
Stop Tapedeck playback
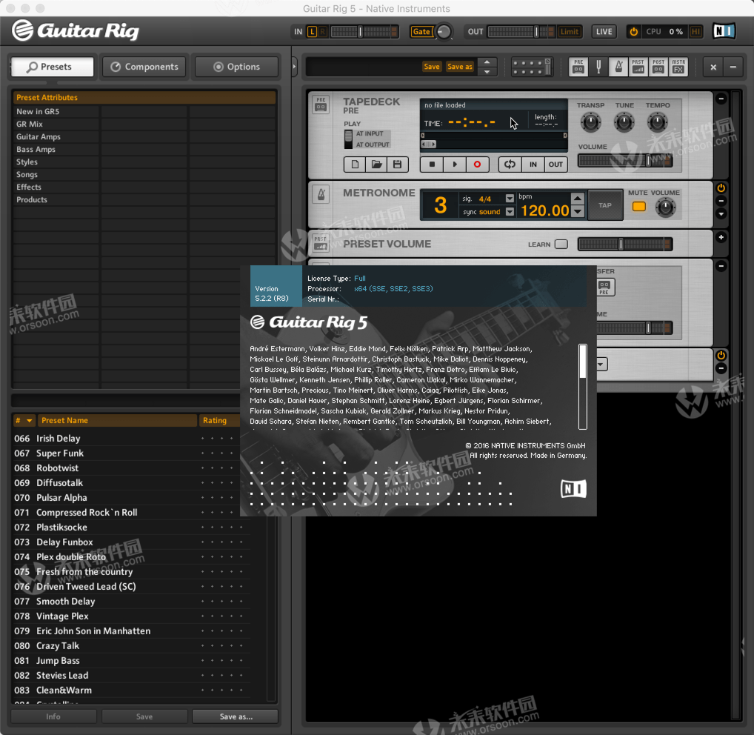pos(432,164)
